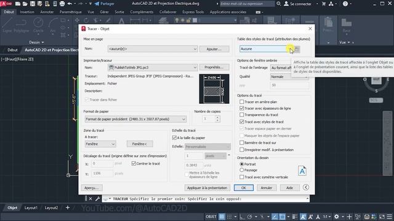Click the Open file folder icon
The image size is (394, 221).
[25, 4]
